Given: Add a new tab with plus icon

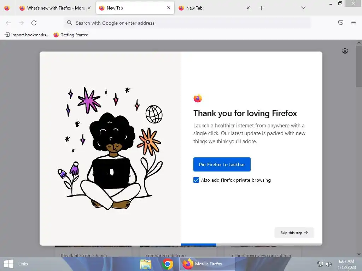Looking at the screenshot, I should (x=261, y=8).
